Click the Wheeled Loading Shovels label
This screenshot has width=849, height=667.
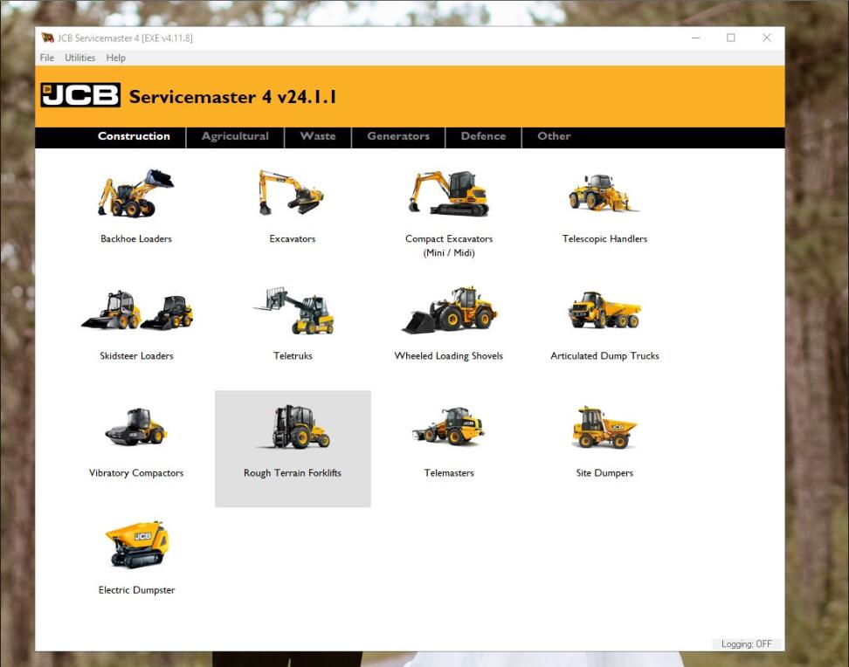(449, 355)
